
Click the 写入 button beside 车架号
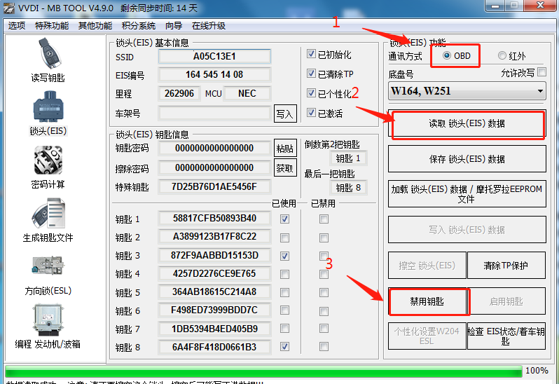285,114
